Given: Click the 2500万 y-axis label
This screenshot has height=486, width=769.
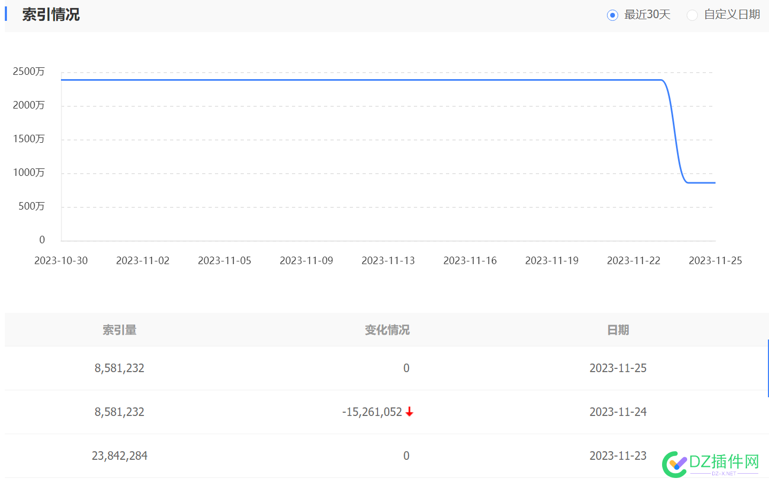Looking at the screenshot, I should [29, 71].
